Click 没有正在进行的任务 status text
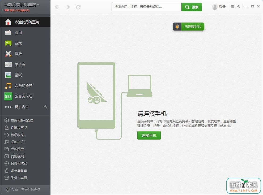This screenshot has width=263, height=195. click(26, 190)
